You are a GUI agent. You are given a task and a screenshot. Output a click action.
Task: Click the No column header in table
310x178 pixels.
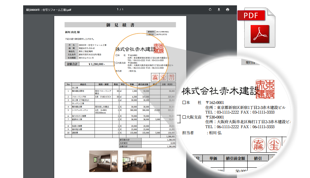[68, 84]
